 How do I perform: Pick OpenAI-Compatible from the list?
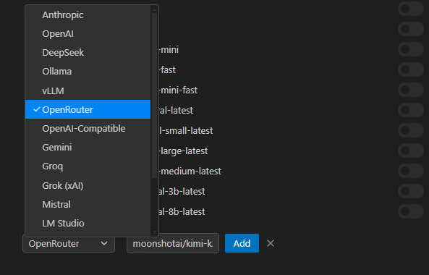tap(88, 128)
